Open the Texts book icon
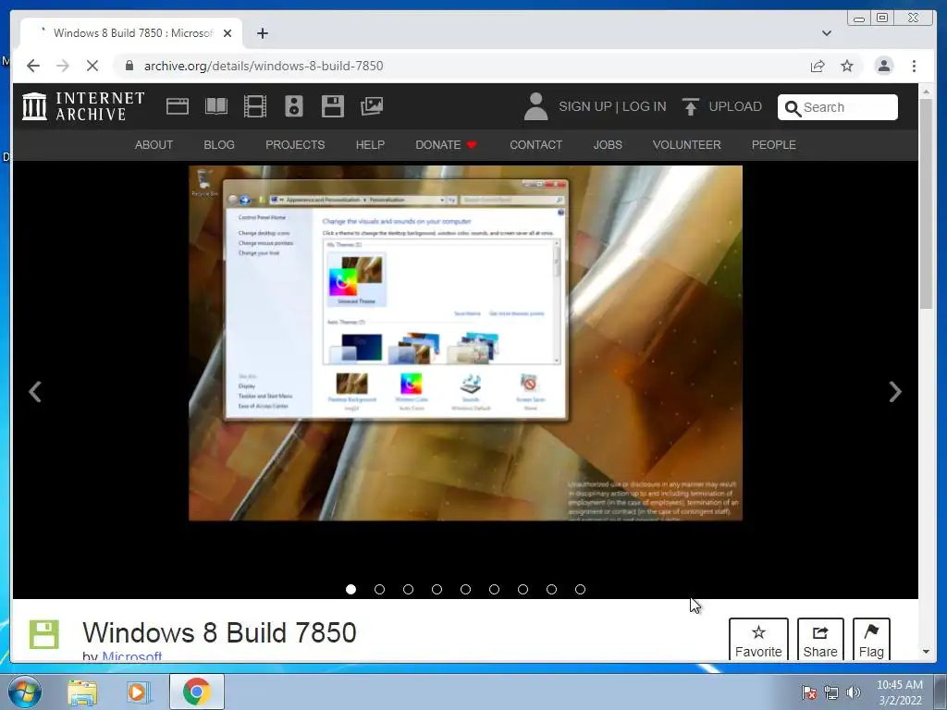This screenshot has height=710, width=947. (x=216, y=106)
